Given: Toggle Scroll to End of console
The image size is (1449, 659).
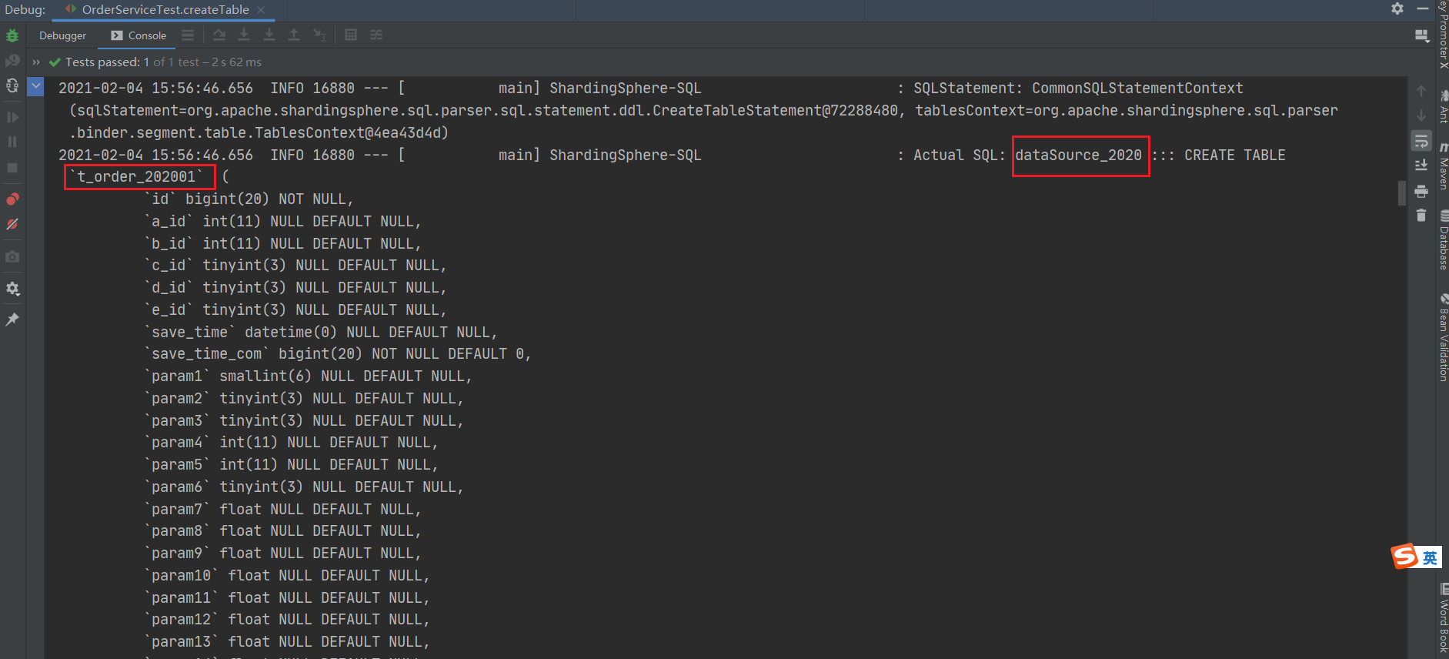Looking at the screenshot, I should click(1421, 166).
